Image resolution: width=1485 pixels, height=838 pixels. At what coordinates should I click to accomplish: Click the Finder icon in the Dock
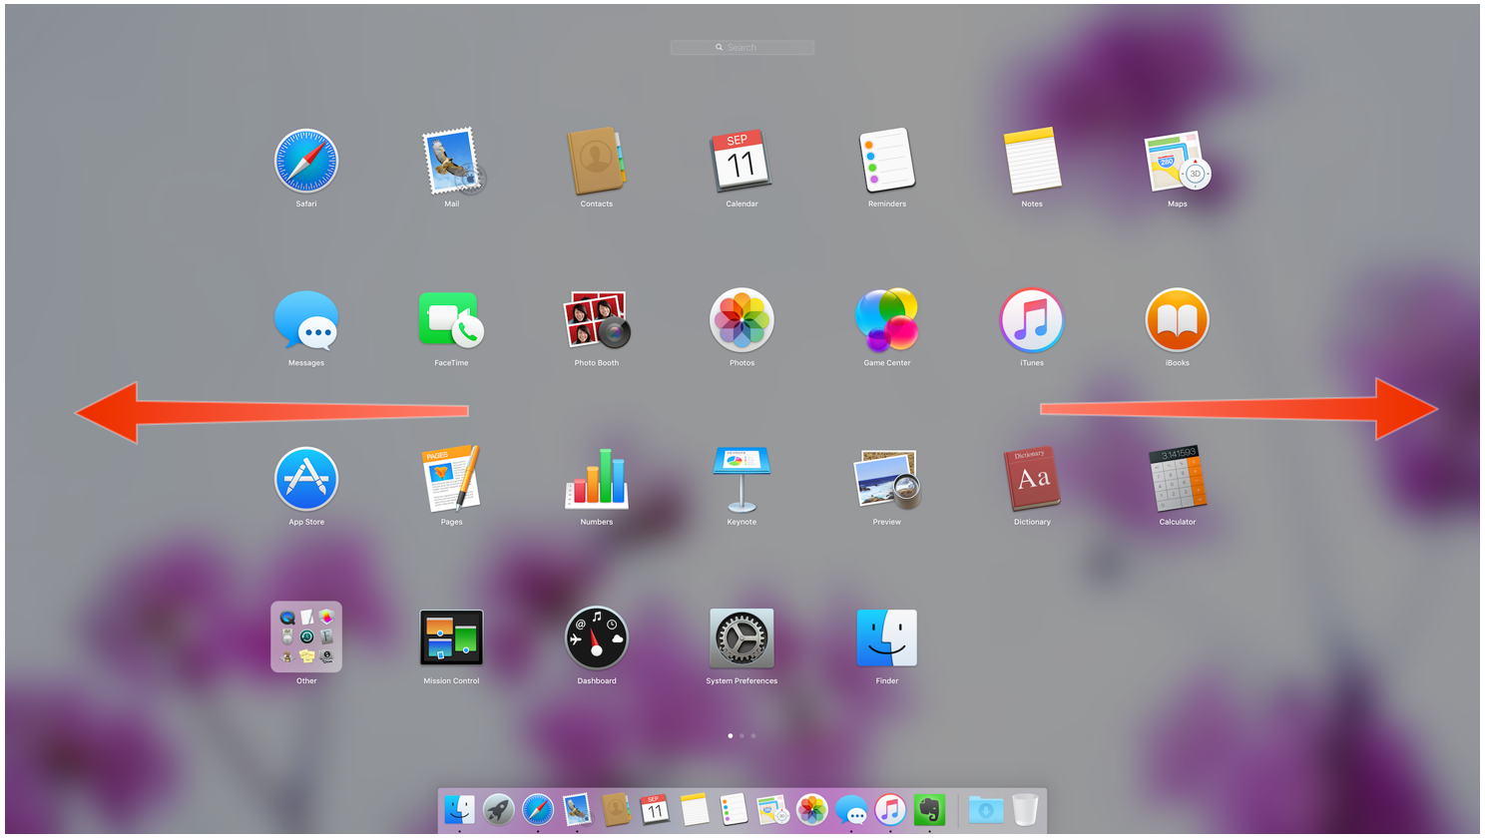tap(459, 809)
